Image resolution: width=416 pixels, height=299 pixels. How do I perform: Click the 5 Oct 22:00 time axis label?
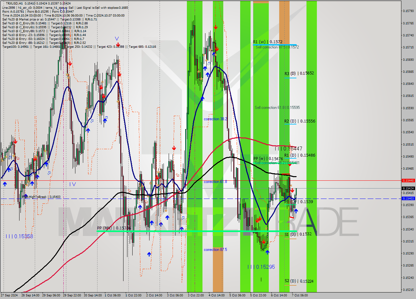click(258, 295)
